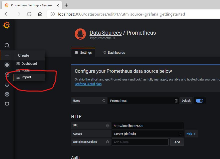Go back with browser back arrow

[x=7, y=14]
